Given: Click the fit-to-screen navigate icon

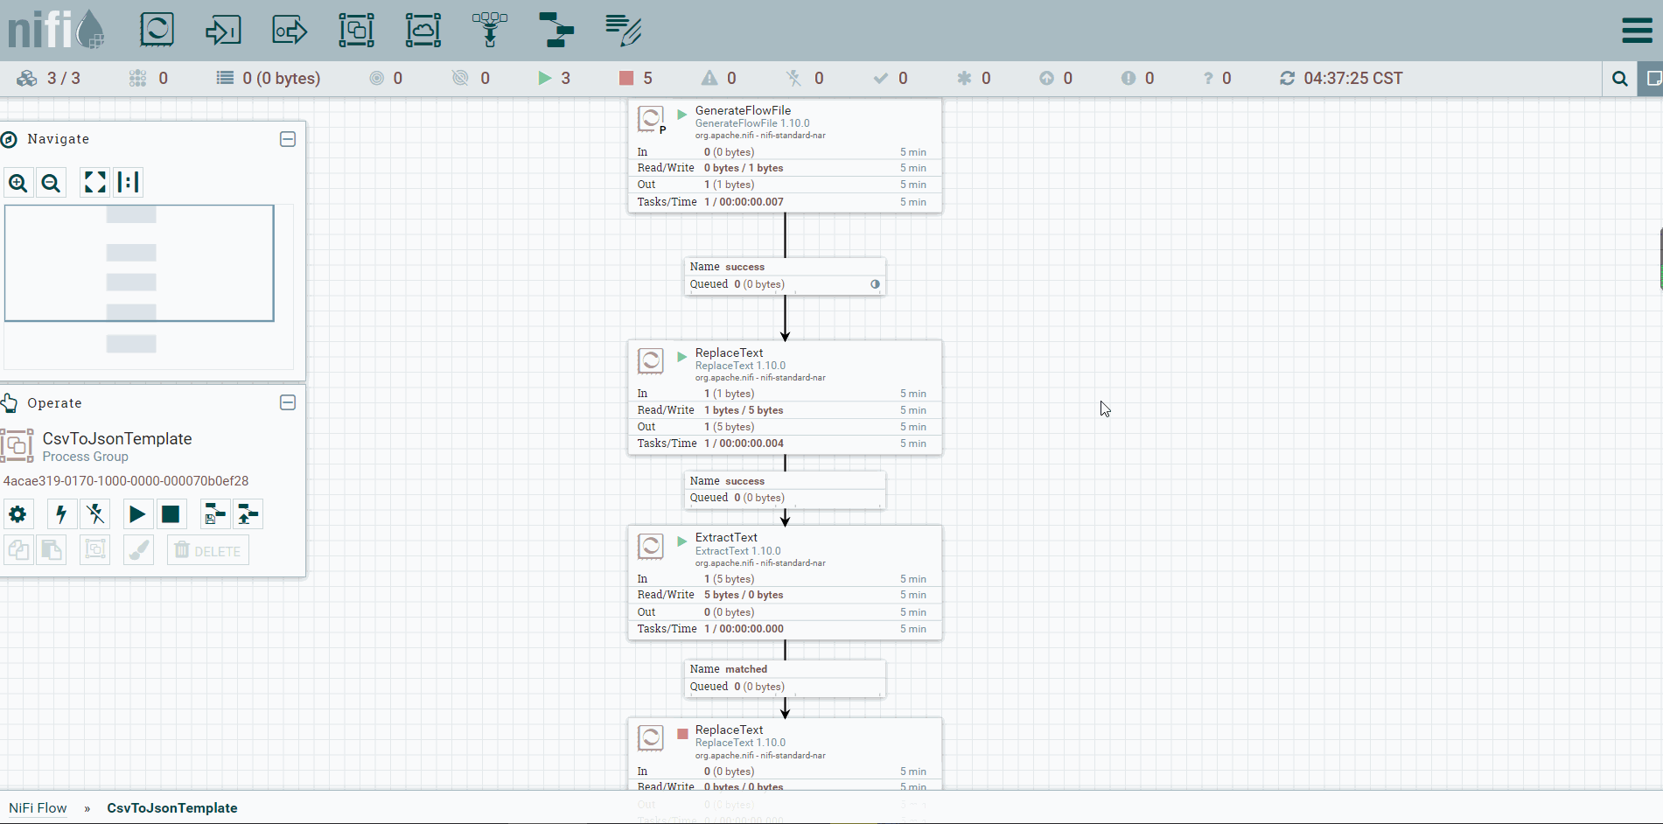Looking at the screenshot, I should (94, 182).
